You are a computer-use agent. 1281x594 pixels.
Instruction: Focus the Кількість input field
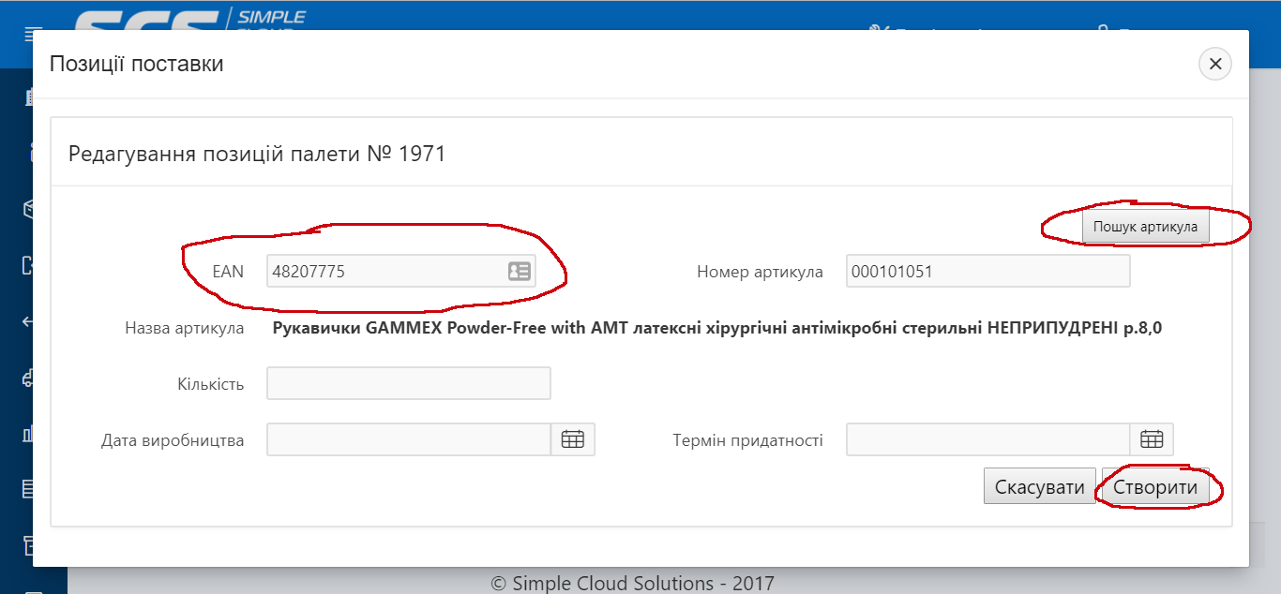[x=409, y=383]
